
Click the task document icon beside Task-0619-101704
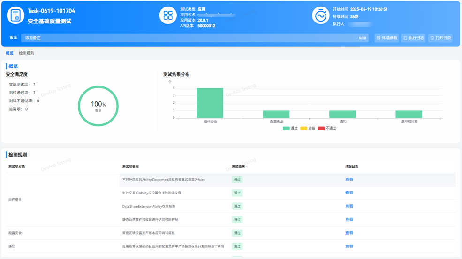coord(15,15)
